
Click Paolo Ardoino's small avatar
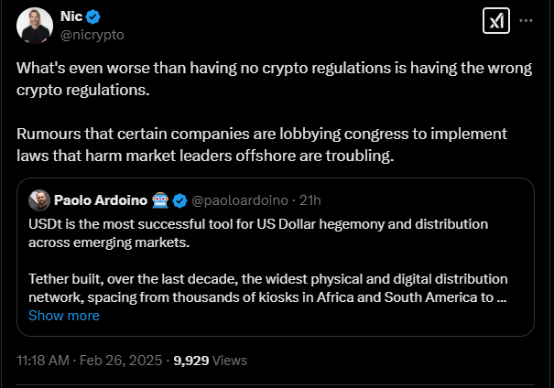coord(38,199)
